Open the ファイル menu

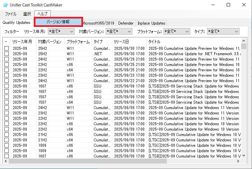tap(10, 14)
